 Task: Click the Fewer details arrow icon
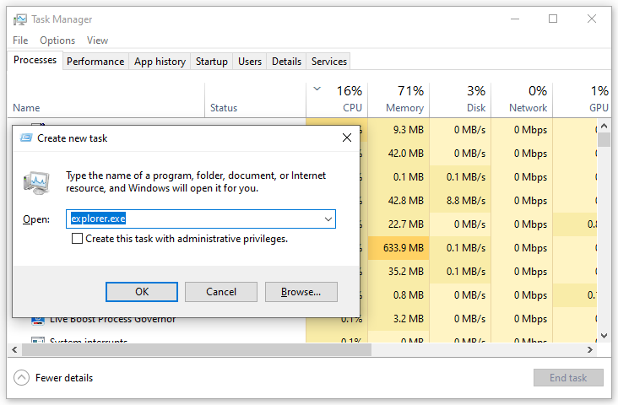(x=21, y=378)
